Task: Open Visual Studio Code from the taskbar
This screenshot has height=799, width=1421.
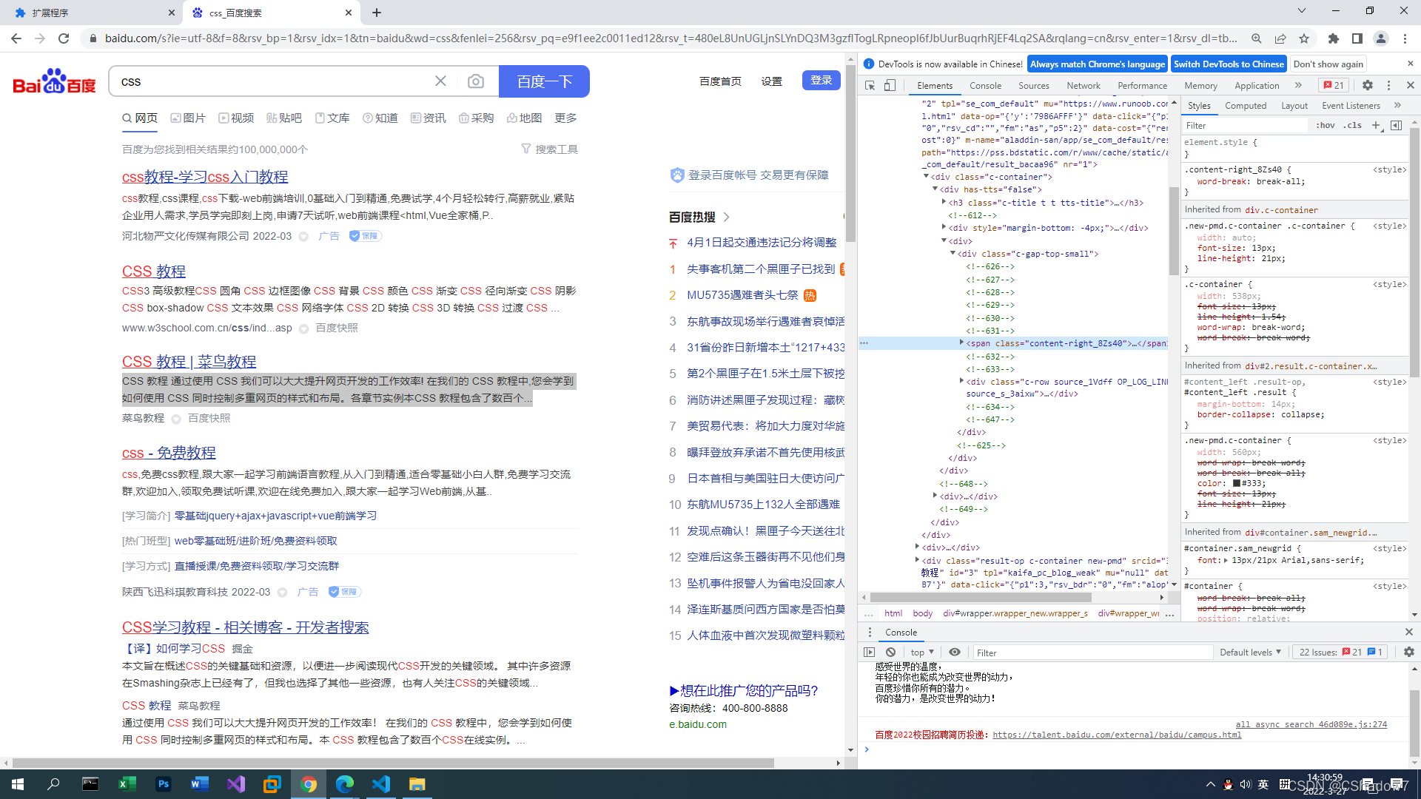Action: (x=380, y=784)
